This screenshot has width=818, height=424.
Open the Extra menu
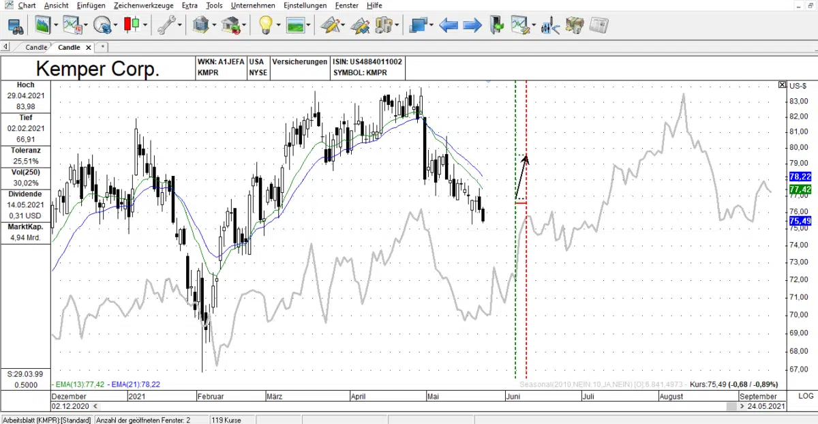pos(190,5)
